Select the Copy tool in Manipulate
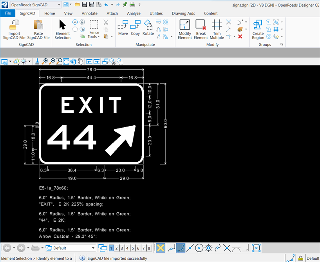Screen dimensions: 320x262 [x=135, y=28]
